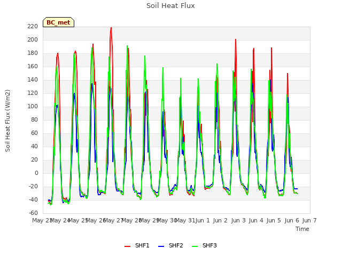Screen dimensions: 342x256
Task: Click the green SHF3 legend swatch
Action: (195, 246)
